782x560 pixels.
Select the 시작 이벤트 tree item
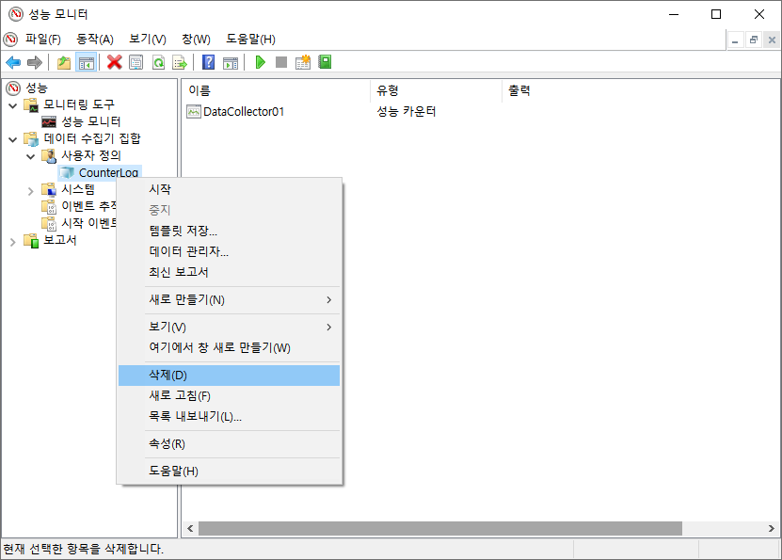coord(88,223)
